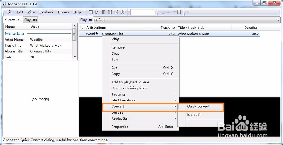This screenshot has width=283, height=145.
Task: Select Copy from the context menu
Action: pos(141,74)
